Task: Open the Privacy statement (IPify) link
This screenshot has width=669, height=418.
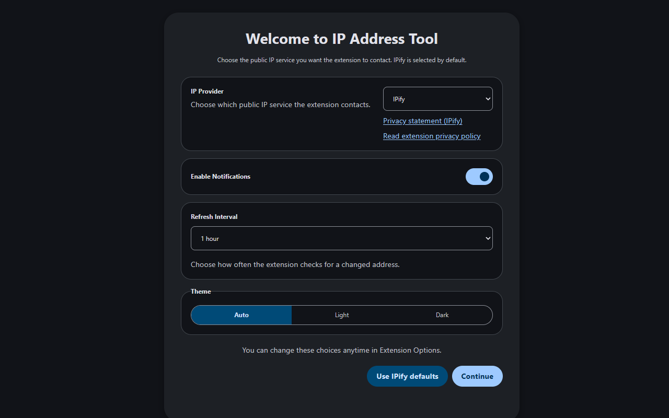Action: [x=423, y=121]
